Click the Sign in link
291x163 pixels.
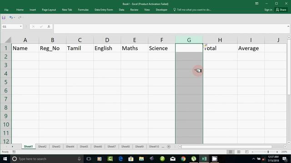click(268, 10)
